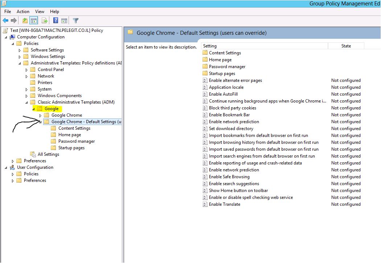Open the File menu
Viewport: 381px width, 263px height.
(8, 11)
